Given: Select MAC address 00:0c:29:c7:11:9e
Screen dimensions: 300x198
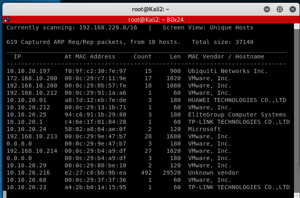Looking at the screenshot, I should pos(95,78).
